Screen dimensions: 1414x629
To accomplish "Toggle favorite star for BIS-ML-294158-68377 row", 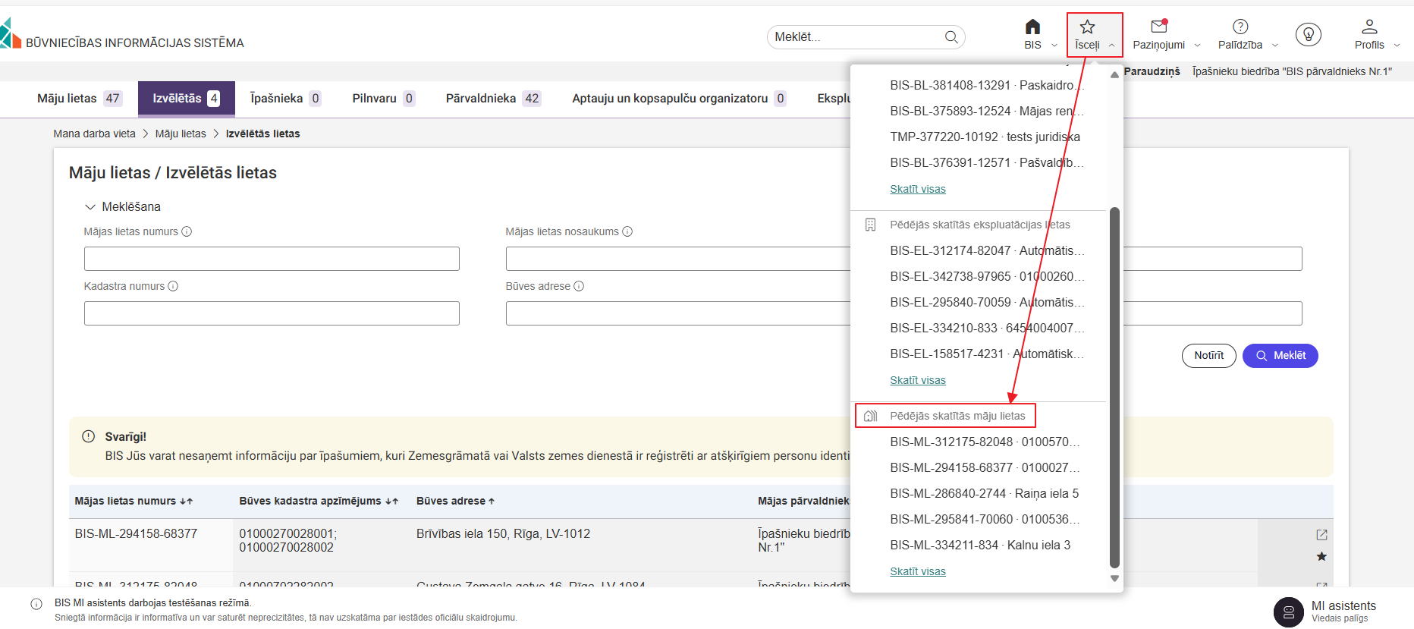I will coord(1321,557).
